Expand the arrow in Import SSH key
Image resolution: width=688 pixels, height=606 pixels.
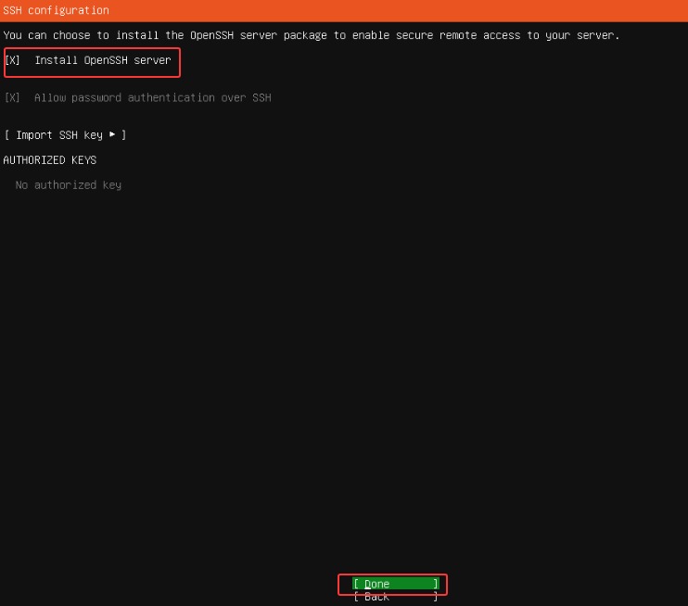click(x=112, y=135)
